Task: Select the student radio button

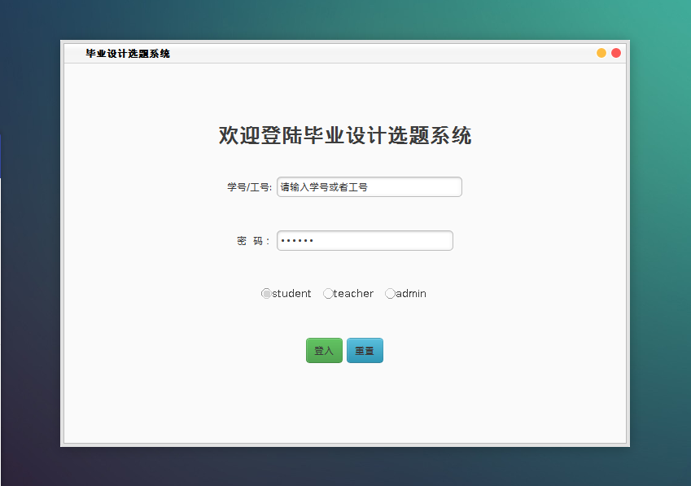Action: [266, 293]
